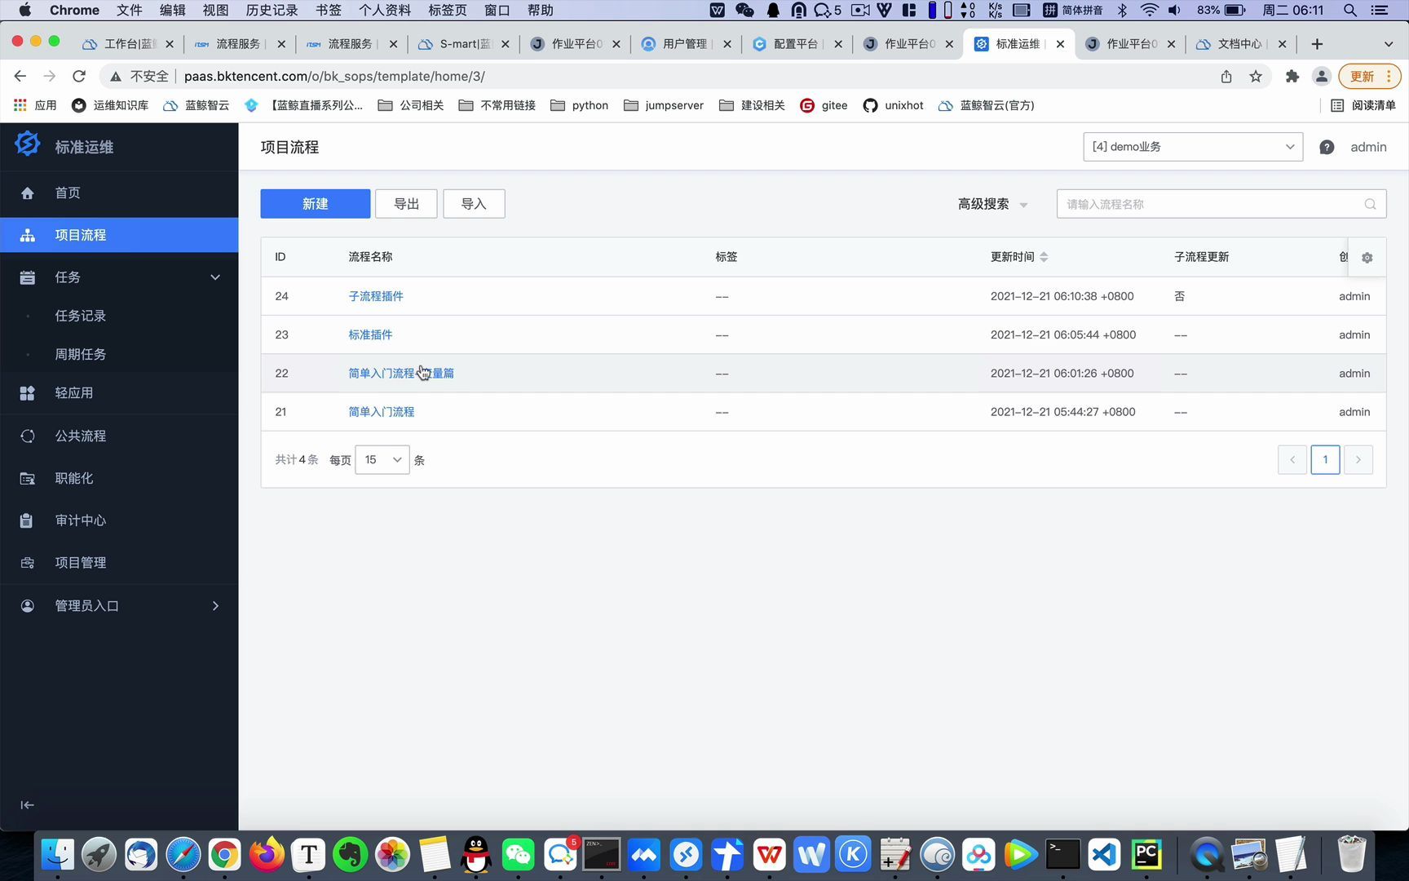Open 公共流程 in the sidebar
Image resolution: width=1409 pixels, height=881 pixels.
[x=80, y=436]
